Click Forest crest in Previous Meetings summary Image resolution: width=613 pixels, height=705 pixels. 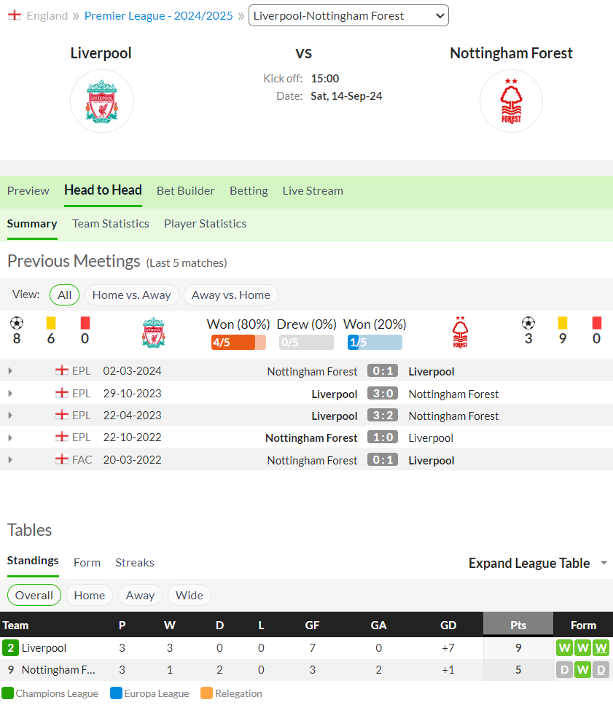(x=460, y=332)
